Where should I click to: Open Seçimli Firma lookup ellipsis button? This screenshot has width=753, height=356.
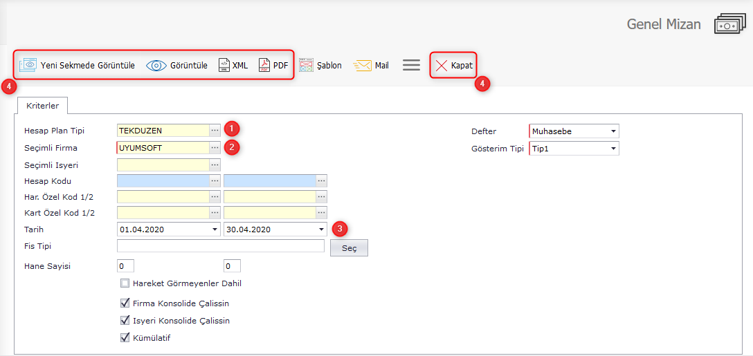pos(215,147)
